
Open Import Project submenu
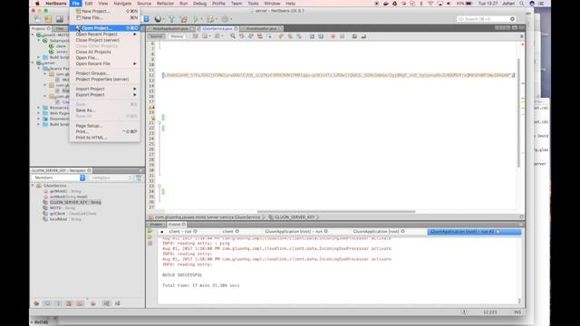[105, 89]
